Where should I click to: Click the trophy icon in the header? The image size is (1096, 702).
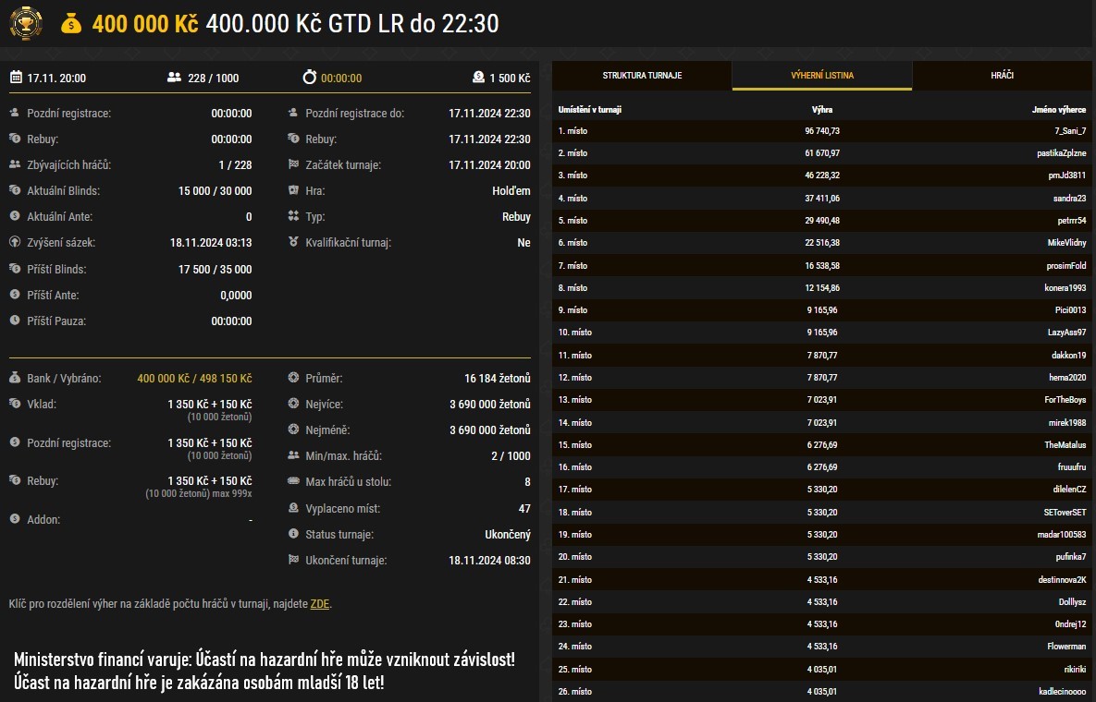pos(27,22)
